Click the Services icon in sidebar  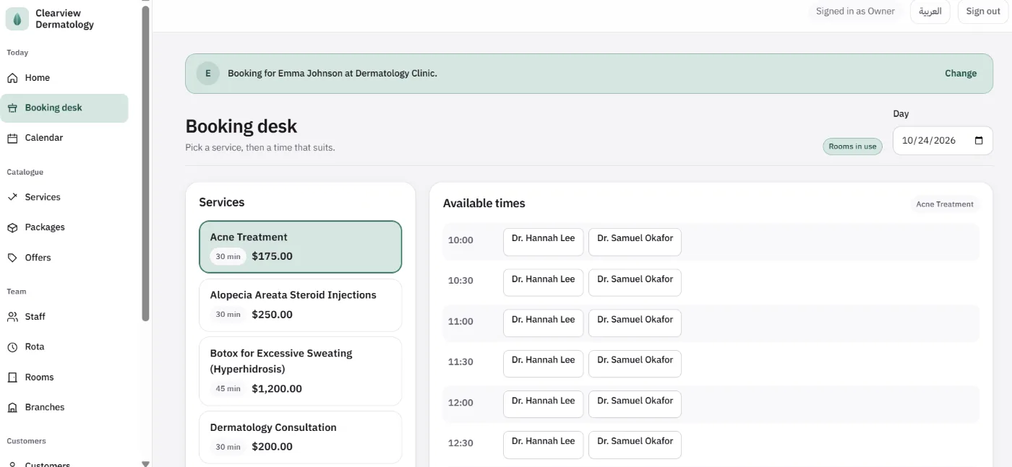12,197
